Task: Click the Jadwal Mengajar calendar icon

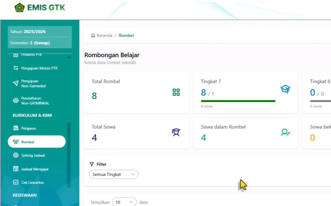Action: tap(15, 169)
